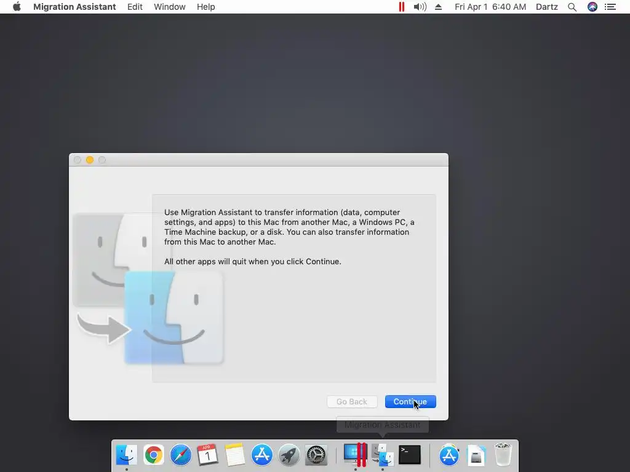Launch Siri from the menu bar
This screenshot has height=472, width=630.
click(592, 7)
